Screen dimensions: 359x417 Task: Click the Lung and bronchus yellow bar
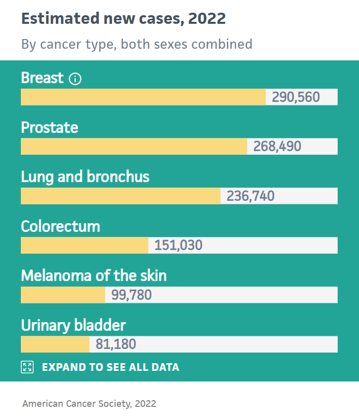(121, 196)
